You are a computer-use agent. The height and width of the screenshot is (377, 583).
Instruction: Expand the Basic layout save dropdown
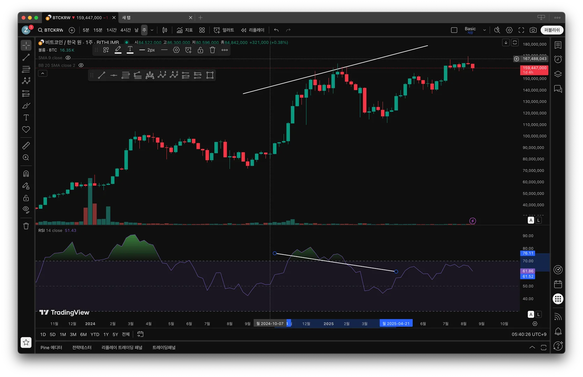(484, 30)
